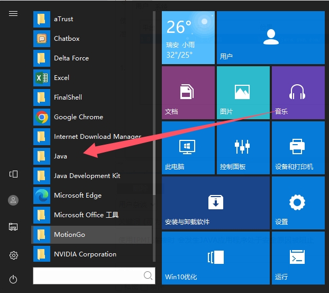Click the search magnifier icon
Image resolution: width=329 pixels, height=293 pixels.
click(x=148, y=276)
